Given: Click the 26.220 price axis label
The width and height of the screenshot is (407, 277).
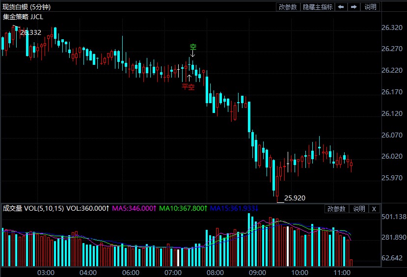Looking at the screenshot, I should point(392,70).
